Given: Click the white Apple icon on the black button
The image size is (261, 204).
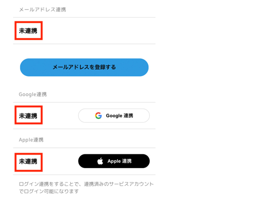Looking at the screenshot, I should [x=100, y=161].
